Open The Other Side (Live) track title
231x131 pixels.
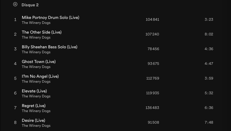41,32
